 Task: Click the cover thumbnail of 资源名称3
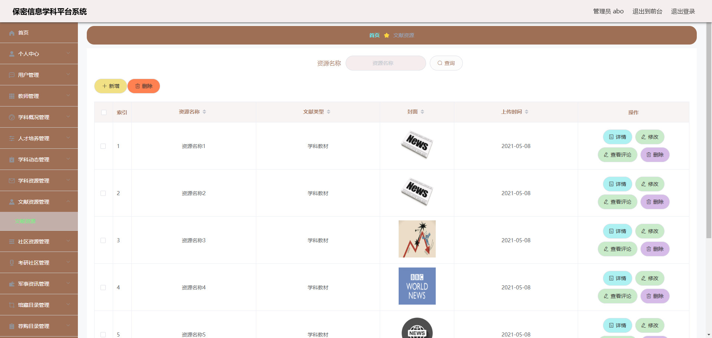(417, 239)
